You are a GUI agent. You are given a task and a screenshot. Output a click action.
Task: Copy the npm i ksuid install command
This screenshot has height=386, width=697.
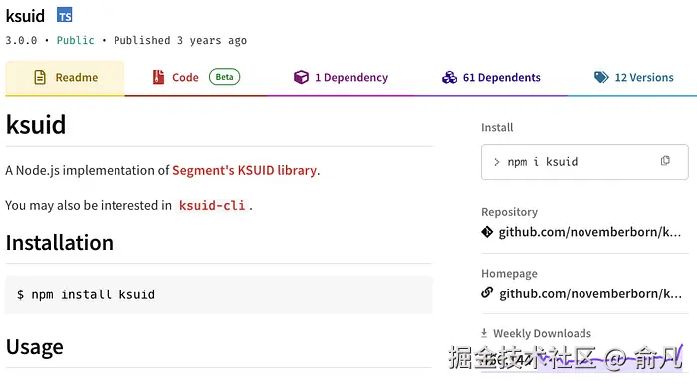[665, 161]
